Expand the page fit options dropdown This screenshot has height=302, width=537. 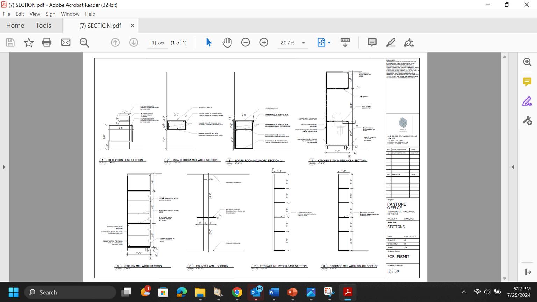pyautogui.click(x=329, y=43)
